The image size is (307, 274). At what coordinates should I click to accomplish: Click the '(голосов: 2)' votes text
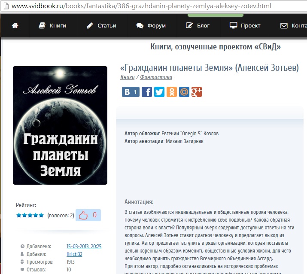pyautogui.click(x=61, y=216)
